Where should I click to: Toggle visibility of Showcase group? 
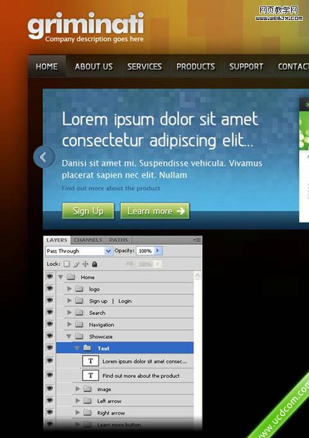click(50, 336)
